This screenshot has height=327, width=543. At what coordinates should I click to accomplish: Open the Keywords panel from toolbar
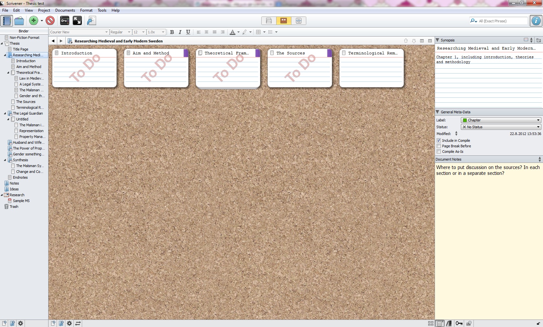(65, 21)
